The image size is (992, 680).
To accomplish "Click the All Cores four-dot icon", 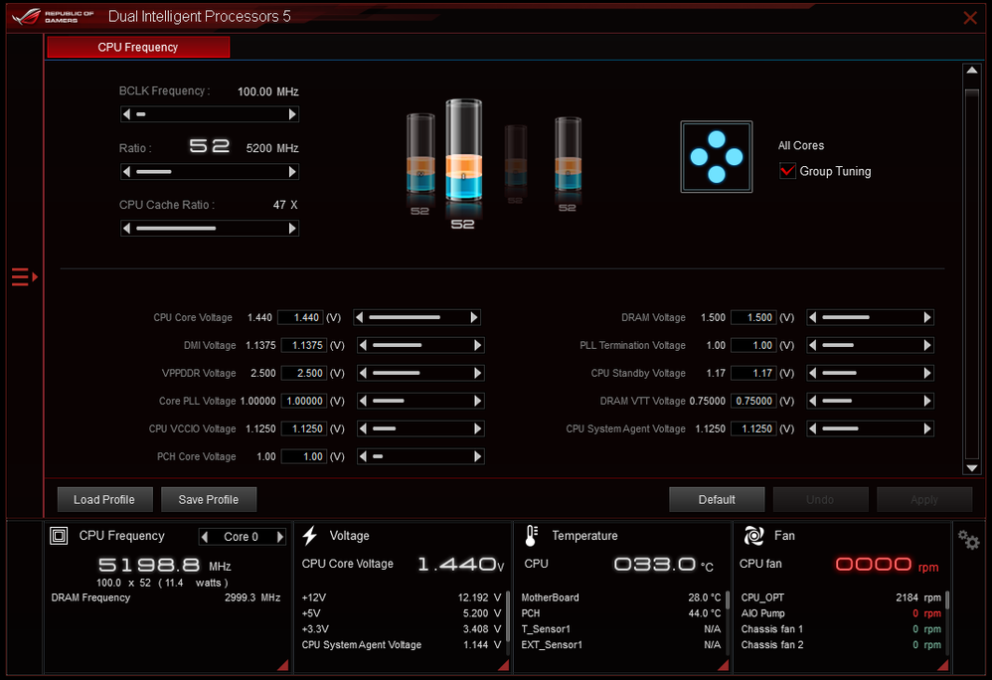I will coord(716,157).
